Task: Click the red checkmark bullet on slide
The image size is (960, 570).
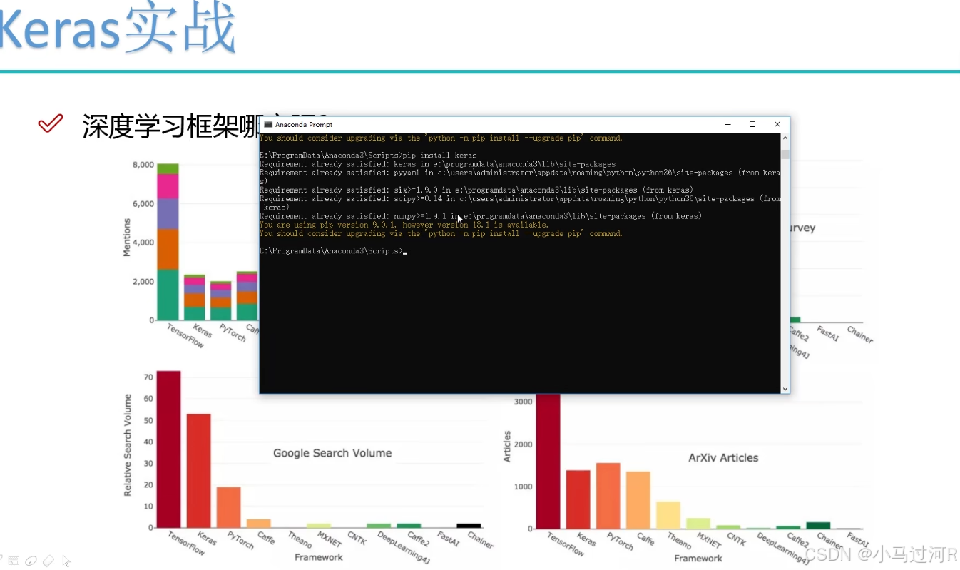Action: [x=51, y=124]
